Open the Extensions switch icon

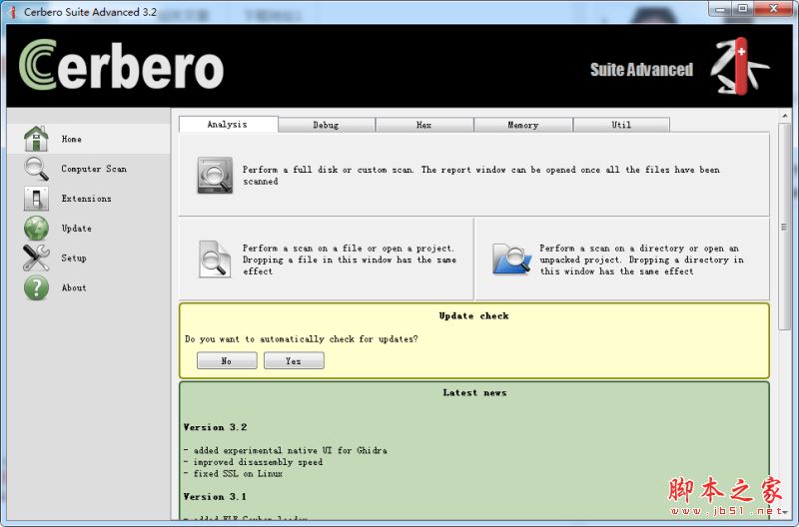coord(36,198)
